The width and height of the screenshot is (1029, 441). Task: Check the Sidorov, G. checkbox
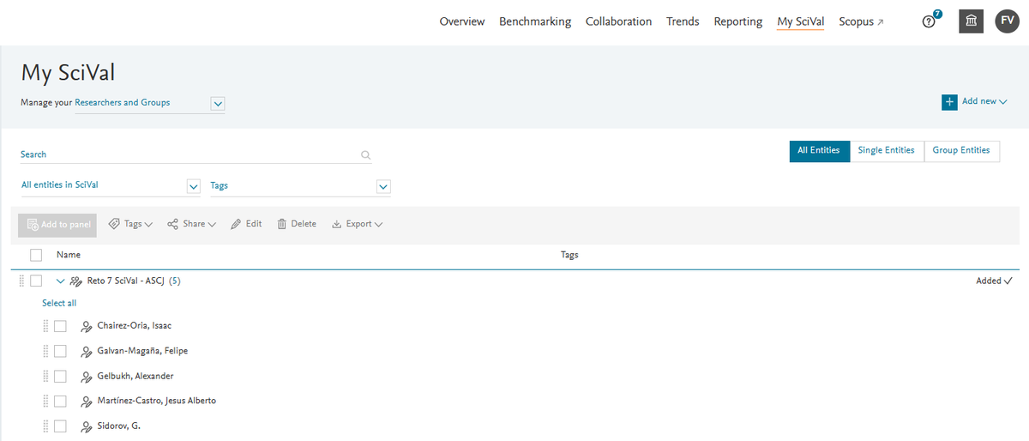(60, 426)
